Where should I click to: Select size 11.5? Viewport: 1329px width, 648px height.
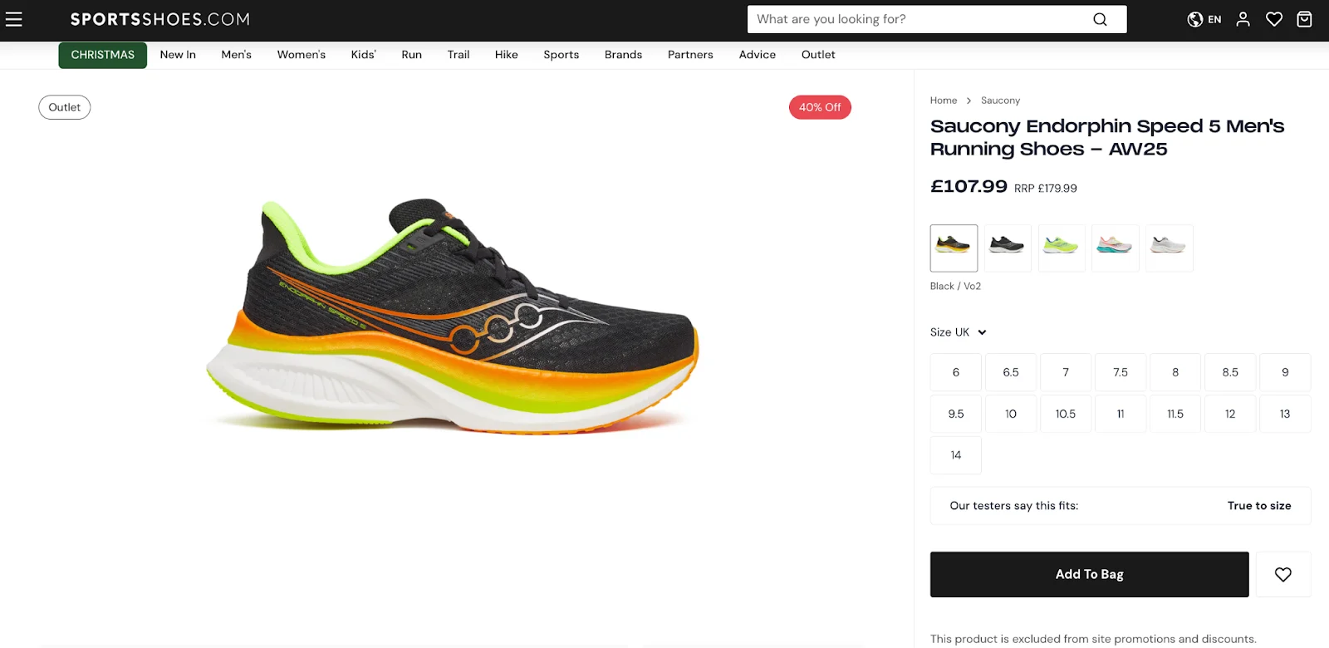pos(1175,414)
